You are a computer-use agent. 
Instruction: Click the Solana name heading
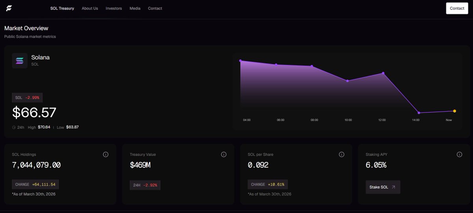(x=40, y=57)
